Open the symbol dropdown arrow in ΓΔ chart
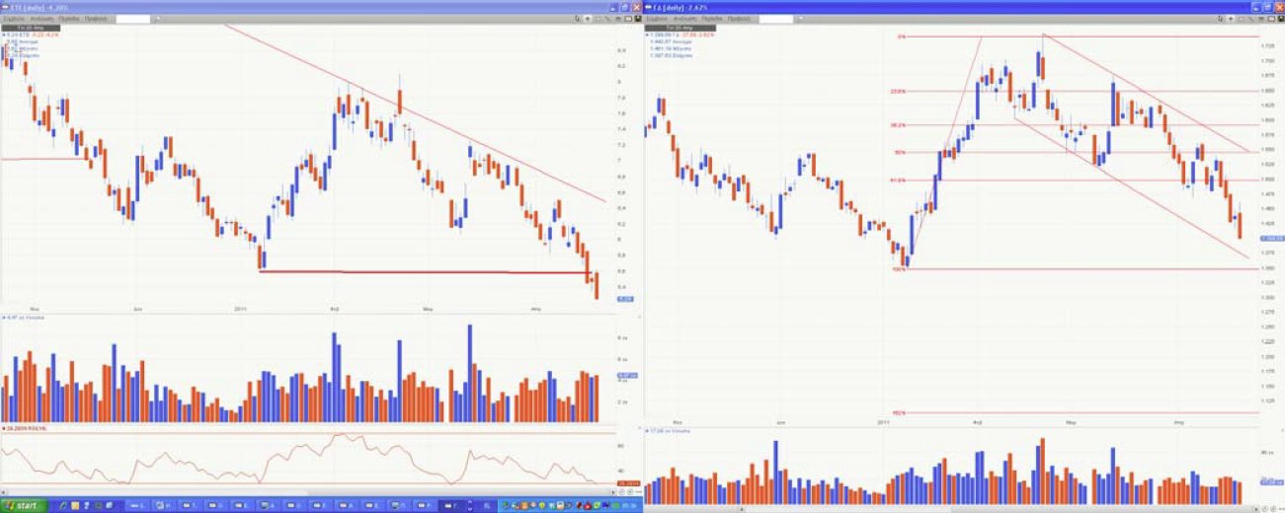1285x513 pixels. point(798,19)
